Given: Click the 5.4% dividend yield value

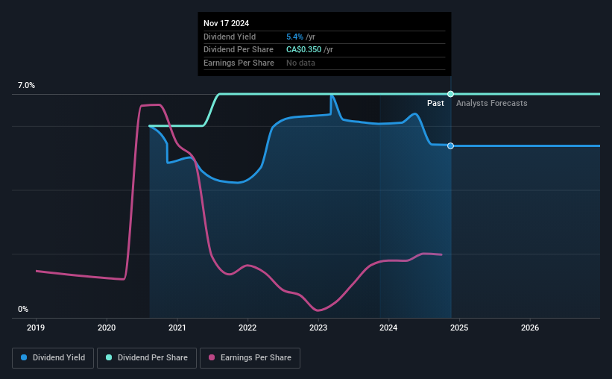Looking at the screenshot, I should (294, 37).
